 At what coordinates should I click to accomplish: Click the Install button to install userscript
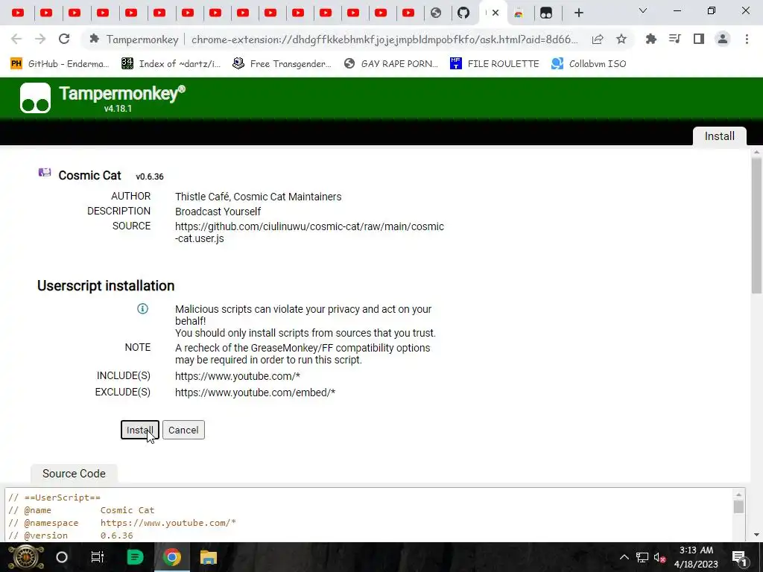click(139, 430)
